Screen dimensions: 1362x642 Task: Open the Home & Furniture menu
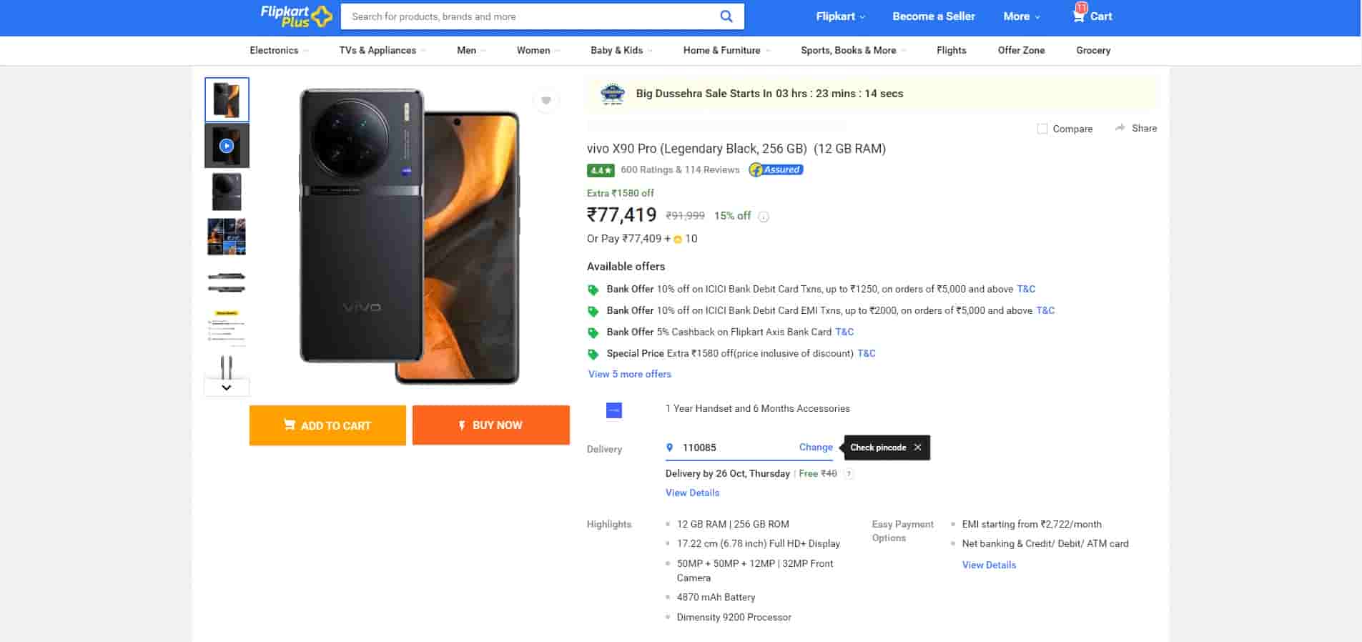(x=726, y=50)
